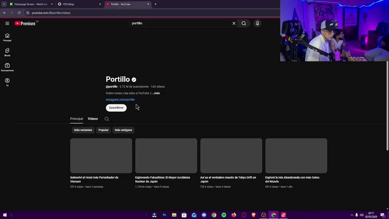Open Photoshop from the taskbar

[x=164, y=215]
